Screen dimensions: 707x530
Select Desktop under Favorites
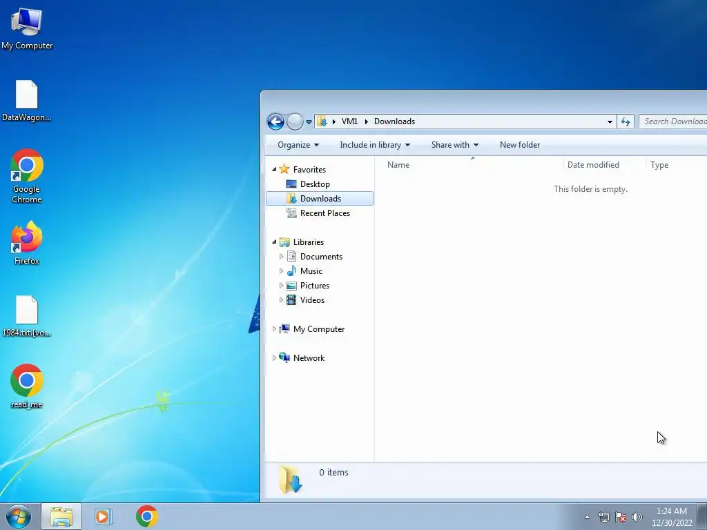point(315,184)
